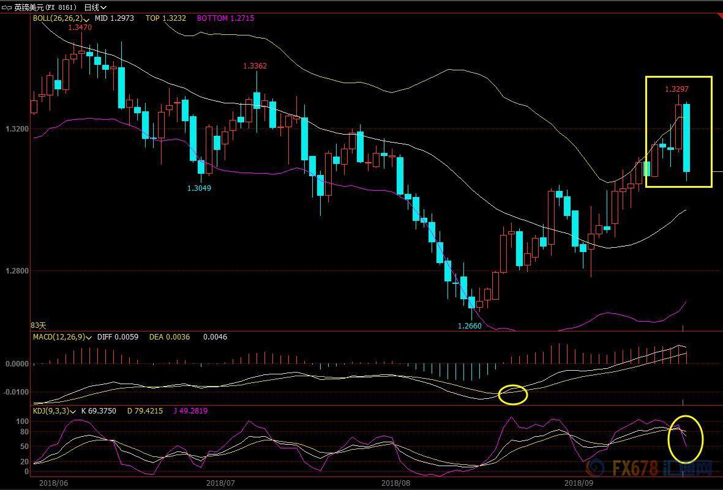Click the 2018/08 date axis label
The height and width of the screenshot is (490, 723).
[395, 483]
